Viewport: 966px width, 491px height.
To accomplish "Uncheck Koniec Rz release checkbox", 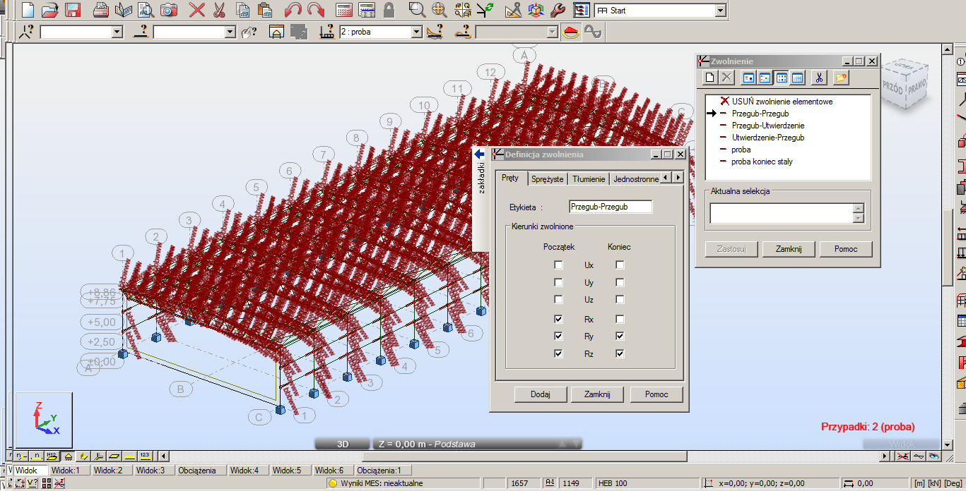I will 620,354.
